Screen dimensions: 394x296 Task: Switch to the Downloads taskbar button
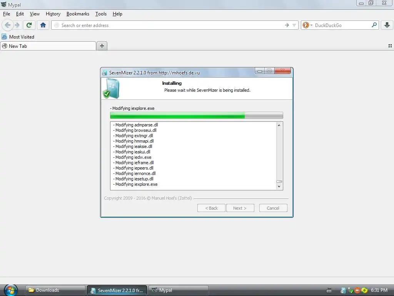[55, 290]
